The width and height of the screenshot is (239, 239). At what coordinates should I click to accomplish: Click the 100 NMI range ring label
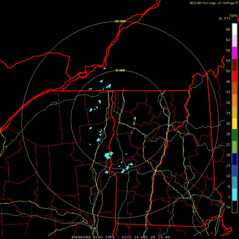[x=120, y=21]
